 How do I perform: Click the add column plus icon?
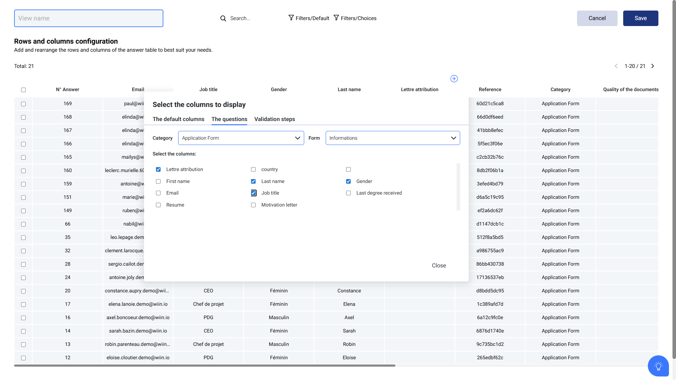(x=454, y=79)
